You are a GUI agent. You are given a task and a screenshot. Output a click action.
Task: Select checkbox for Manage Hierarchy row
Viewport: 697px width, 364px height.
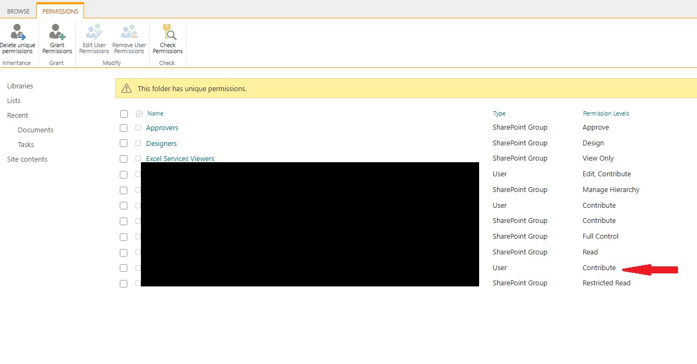(124, 190)
